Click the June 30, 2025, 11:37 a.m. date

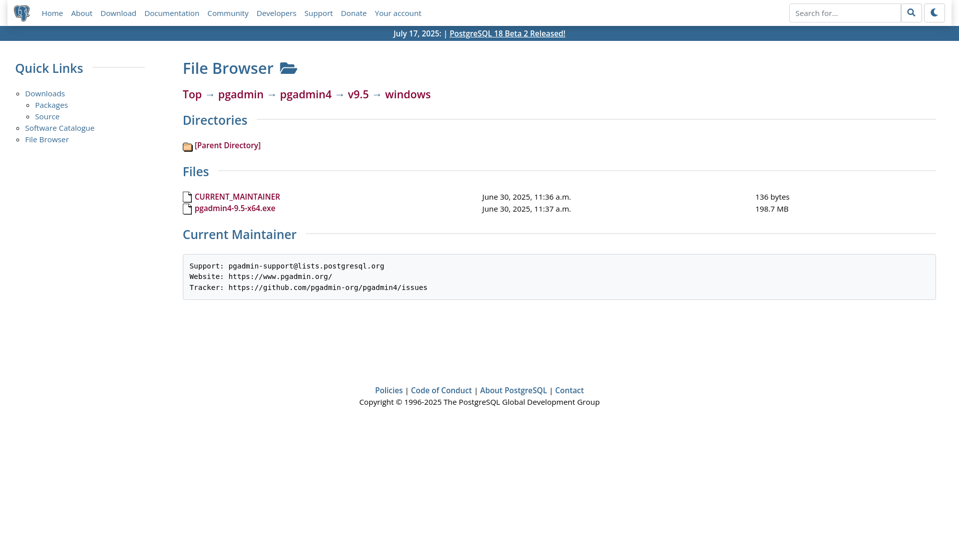point(526,209)
